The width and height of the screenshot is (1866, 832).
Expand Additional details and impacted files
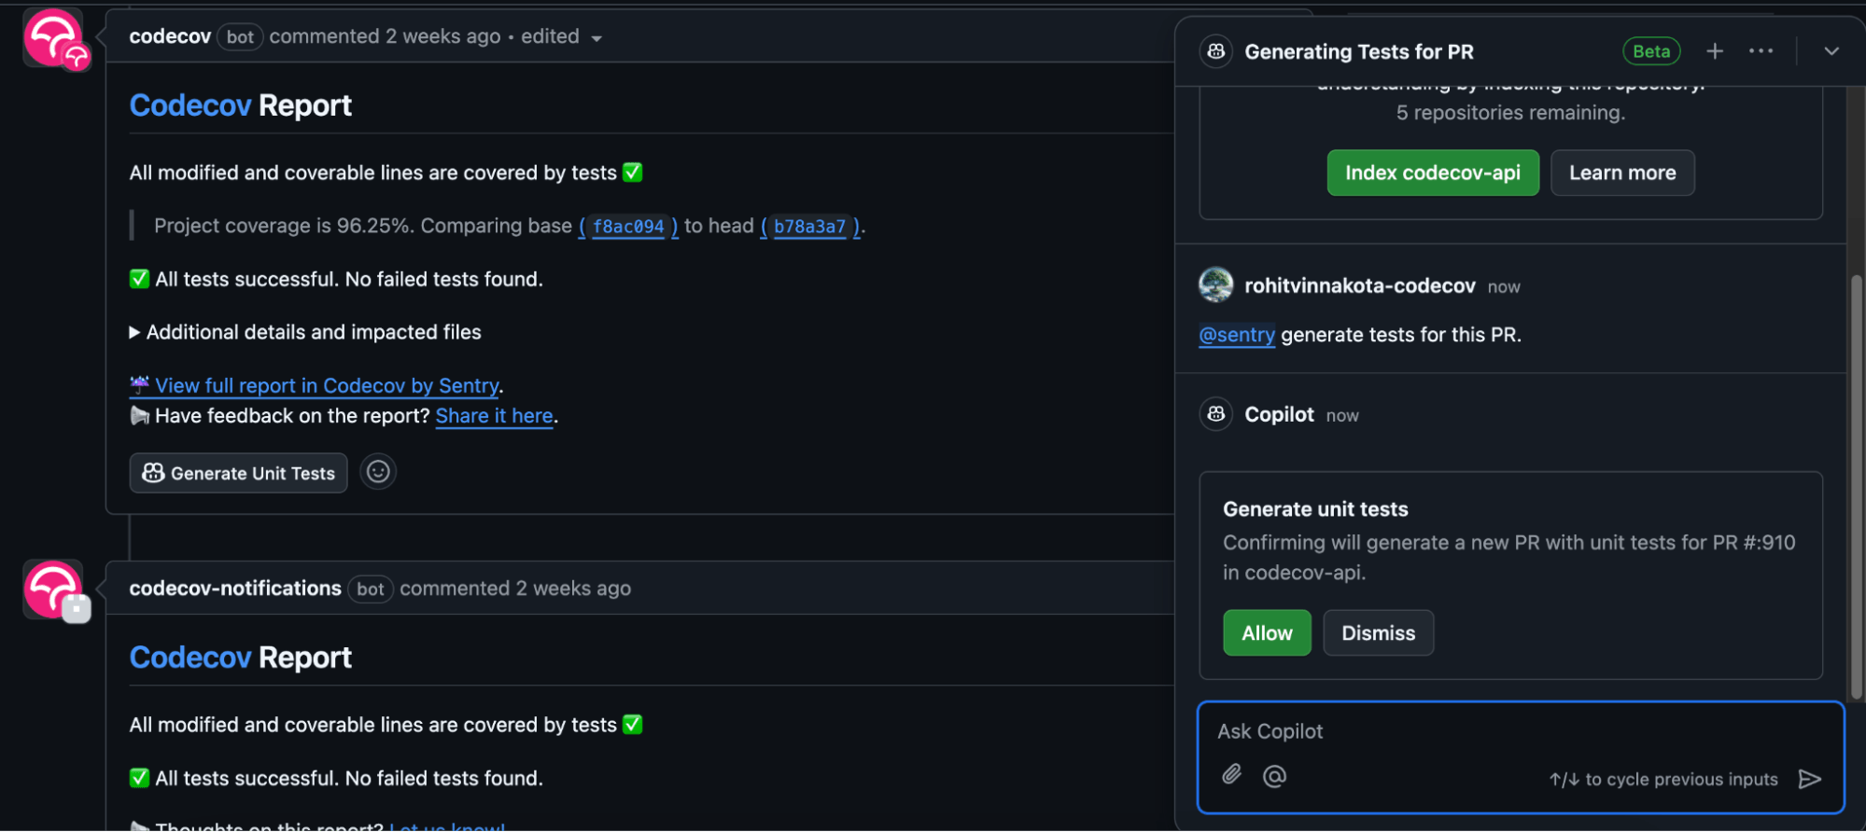click(x=305, y=332)
